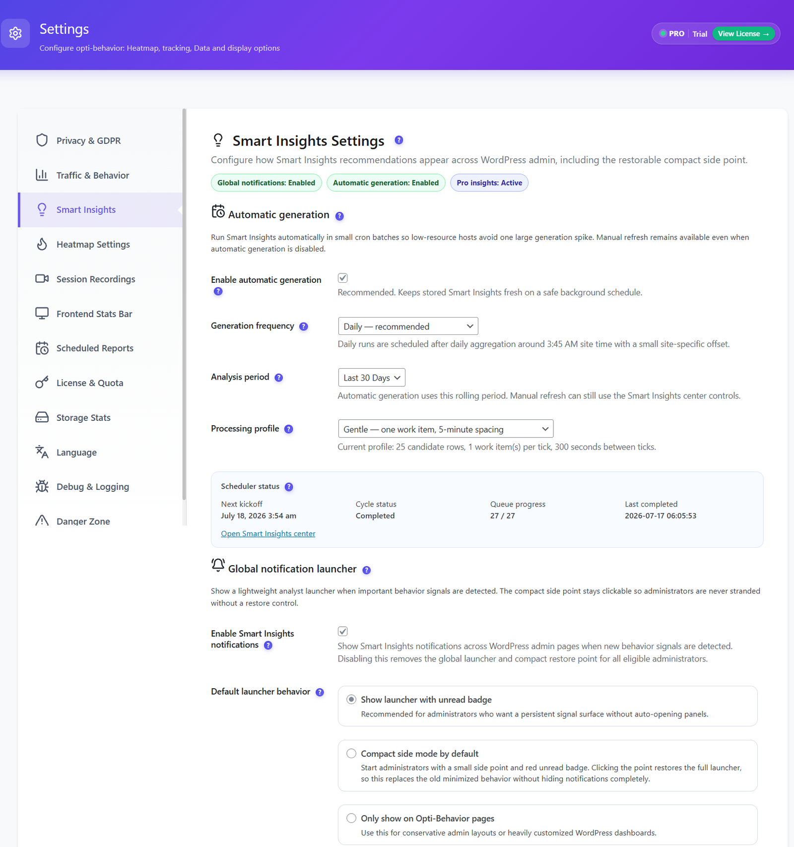Go to Scheduled Reports tab

click(x=100, y=348)
